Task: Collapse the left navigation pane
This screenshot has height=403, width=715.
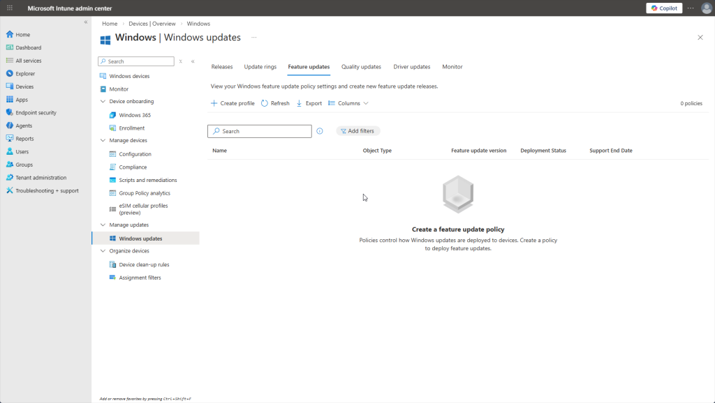Action: click(x=86, y=22)
